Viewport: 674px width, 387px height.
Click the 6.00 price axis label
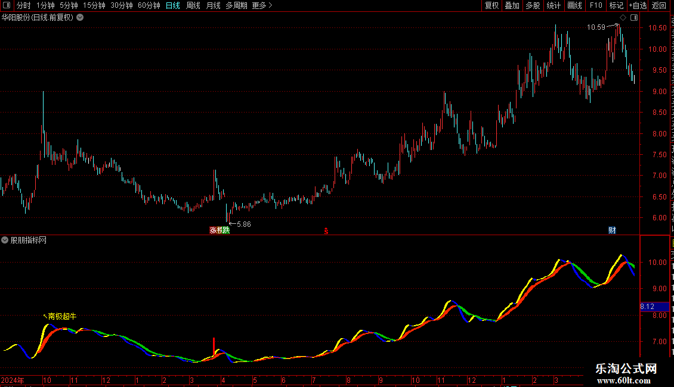[x=659, y=218]
